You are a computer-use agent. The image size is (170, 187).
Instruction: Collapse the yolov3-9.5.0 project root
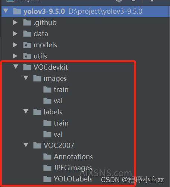pyautogui.click(x=6, y=11)
